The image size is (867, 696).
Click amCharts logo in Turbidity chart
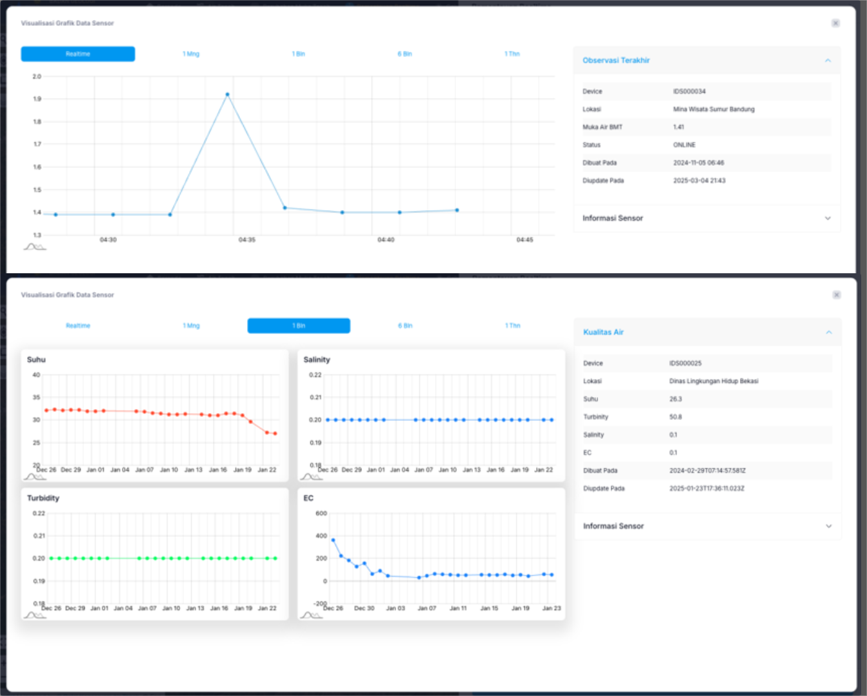click(x=35, y=615)
